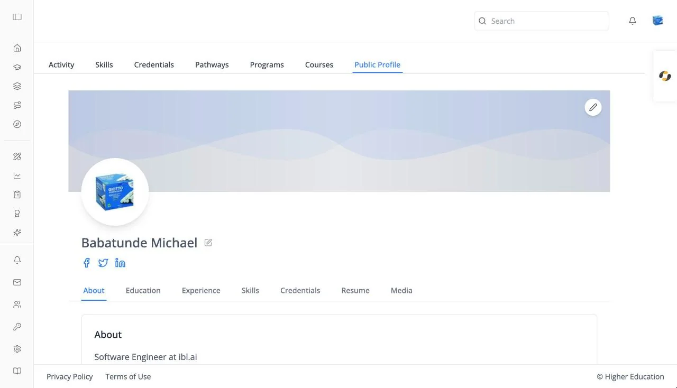Open the user avatar menu at top right
The width and height of the screenshot is (677, 388).
pos(658,21)
